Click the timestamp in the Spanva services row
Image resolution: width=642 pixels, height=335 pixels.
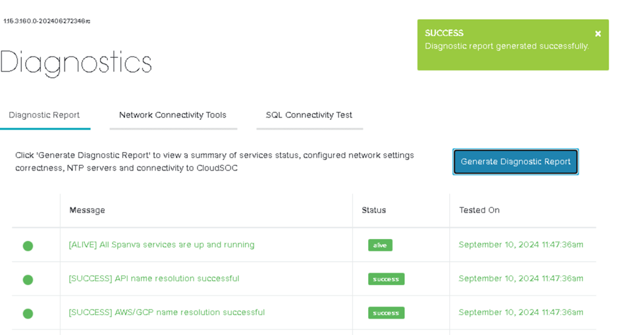tap(520, 245)
